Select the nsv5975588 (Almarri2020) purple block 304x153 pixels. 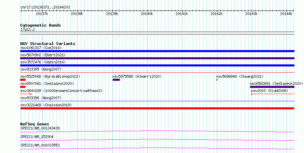(x=116, y=80)
